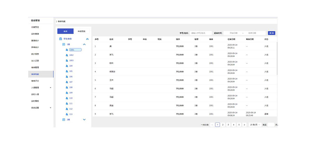Collapse the 学生宿舍 tree node
The image size is (326, 143).
point(87,39)
